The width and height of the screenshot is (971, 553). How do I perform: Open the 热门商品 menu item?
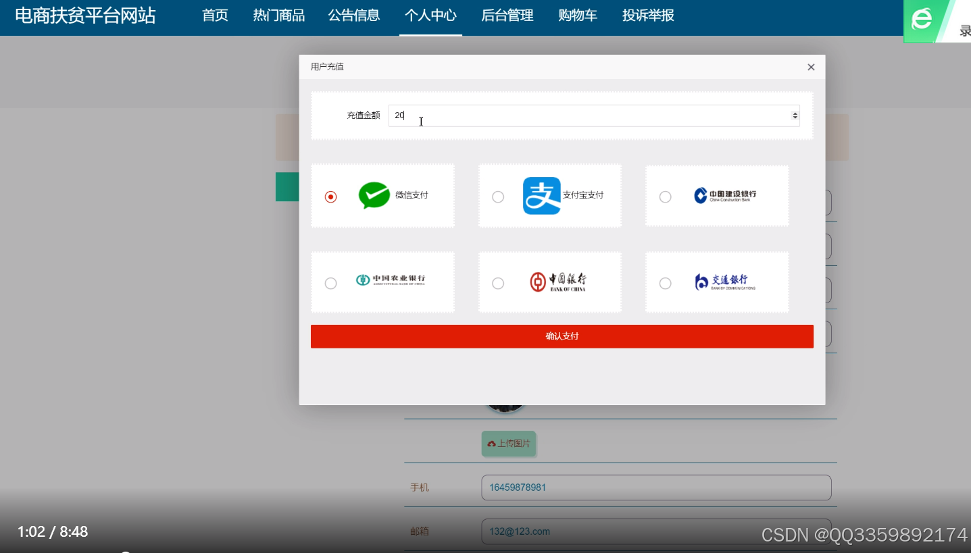click(x=279, y=16)
